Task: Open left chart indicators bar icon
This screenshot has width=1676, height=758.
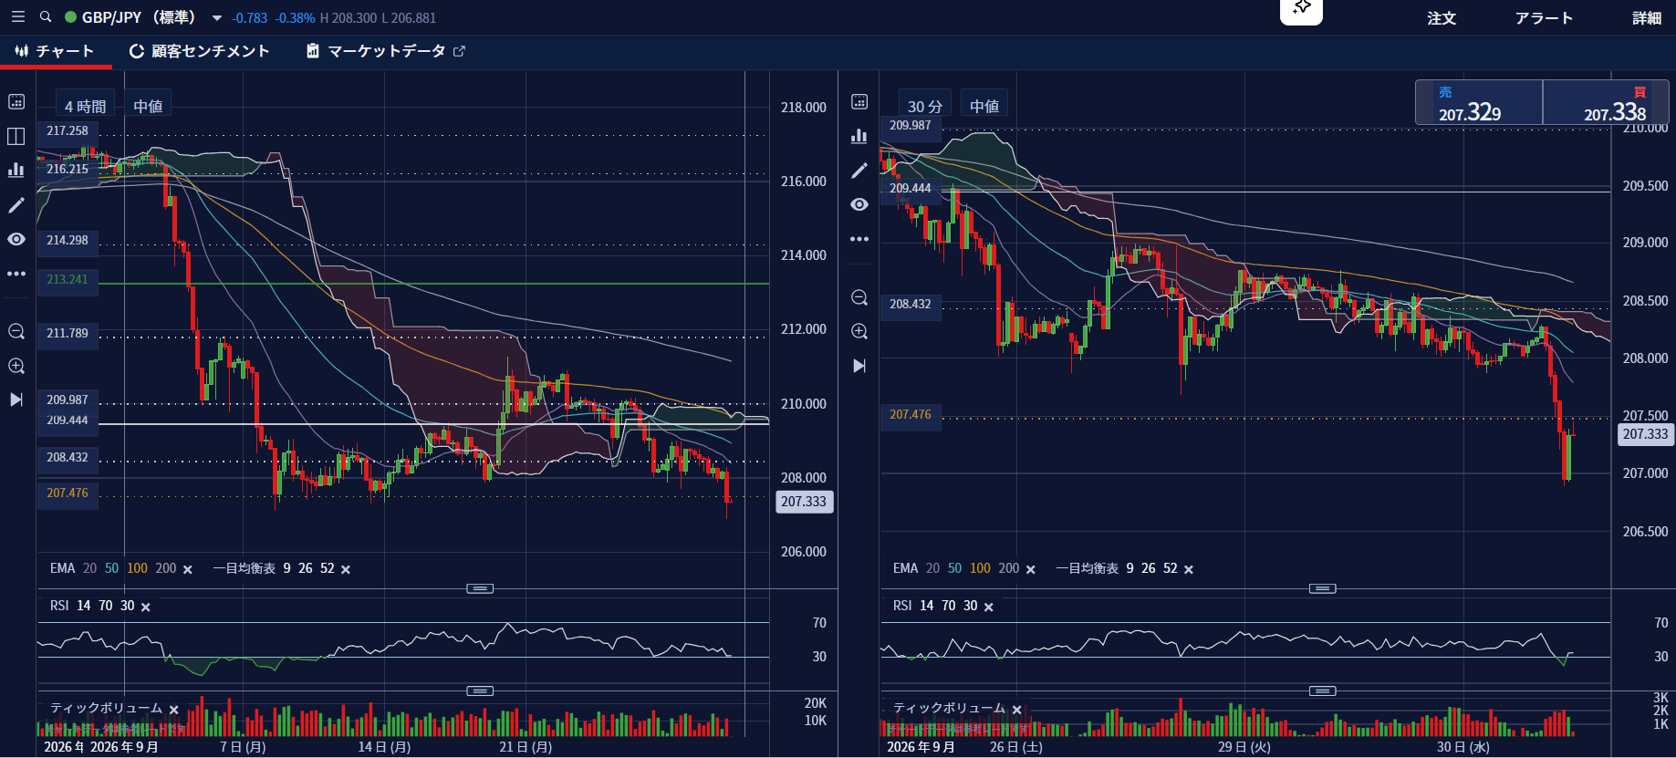Action: click(x=16, y=170)
